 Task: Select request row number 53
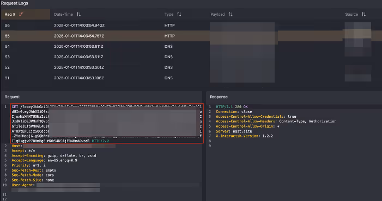[191, 57]
